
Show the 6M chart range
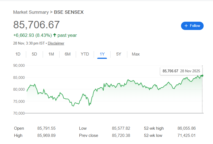68,54
